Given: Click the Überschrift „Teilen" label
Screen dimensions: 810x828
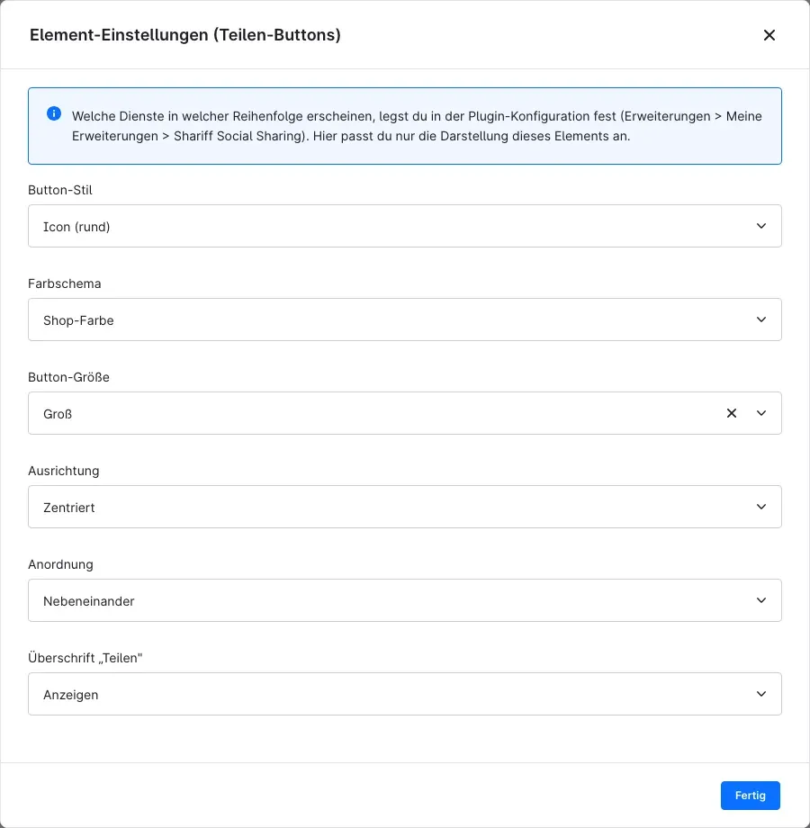Looking at the screenshot, I should pyautogui.click(x=85, y=658).
